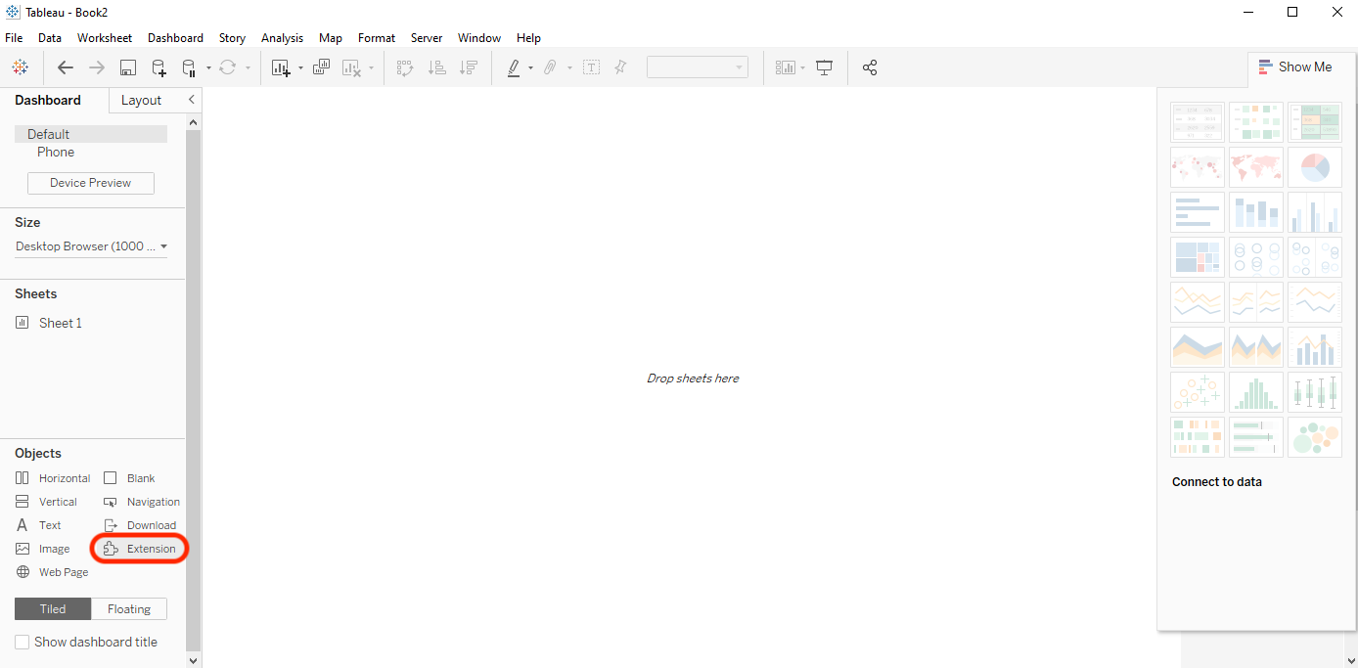
Task: Click the Undo back arrow icon
Action: 66,67
